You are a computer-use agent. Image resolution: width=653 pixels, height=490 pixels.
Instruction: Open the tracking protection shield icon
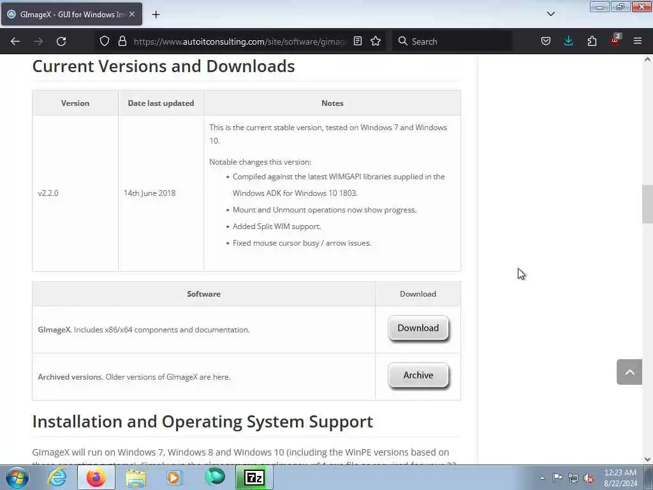click(x=105, y=41)
